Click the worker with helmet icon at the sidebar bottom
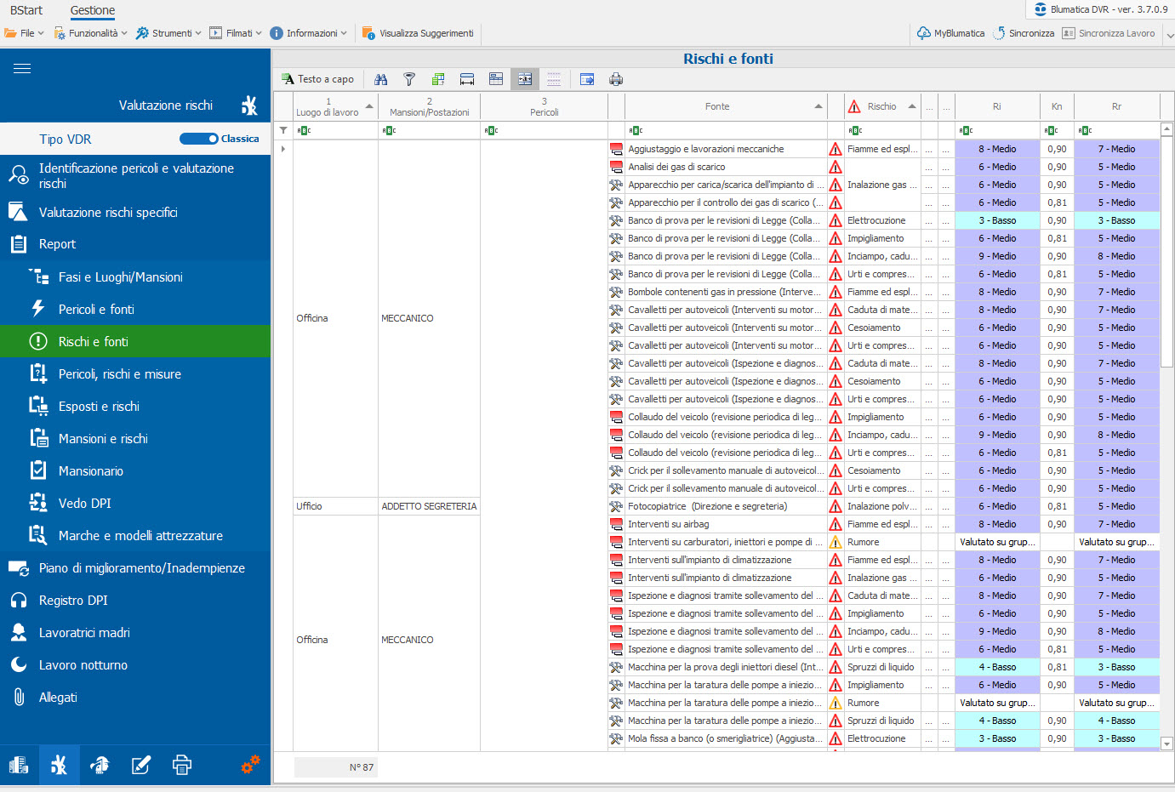The height and width of the screenshot is (792, 1175). coord(100,765)
